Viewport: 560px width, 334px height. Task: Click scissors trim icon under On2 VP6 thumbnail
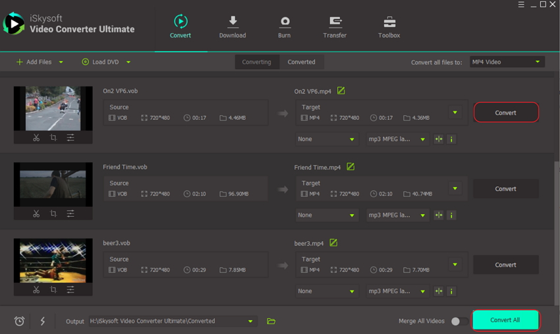coord(36,138)
